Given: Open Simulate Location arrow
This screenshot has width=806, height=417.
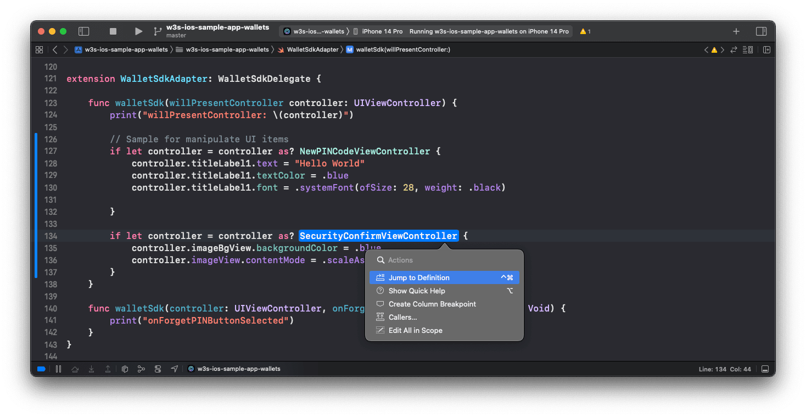Looking at the screenshot, I should [175, 369].
